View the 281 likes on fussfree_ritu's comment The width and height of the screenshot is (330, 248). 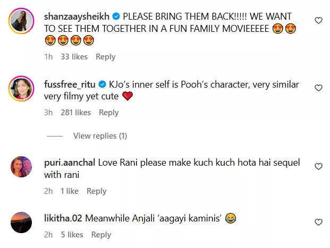76,113
